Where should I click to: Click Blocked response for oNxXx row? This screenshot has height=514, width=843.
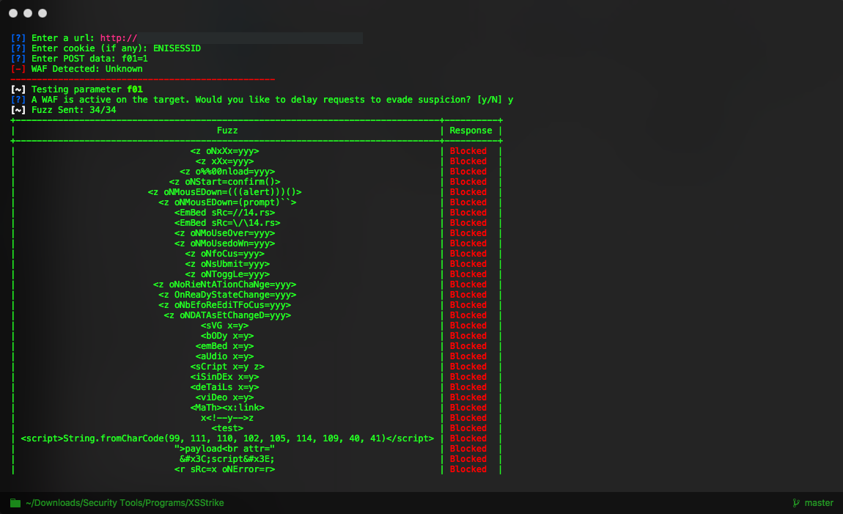coord(468,151)
